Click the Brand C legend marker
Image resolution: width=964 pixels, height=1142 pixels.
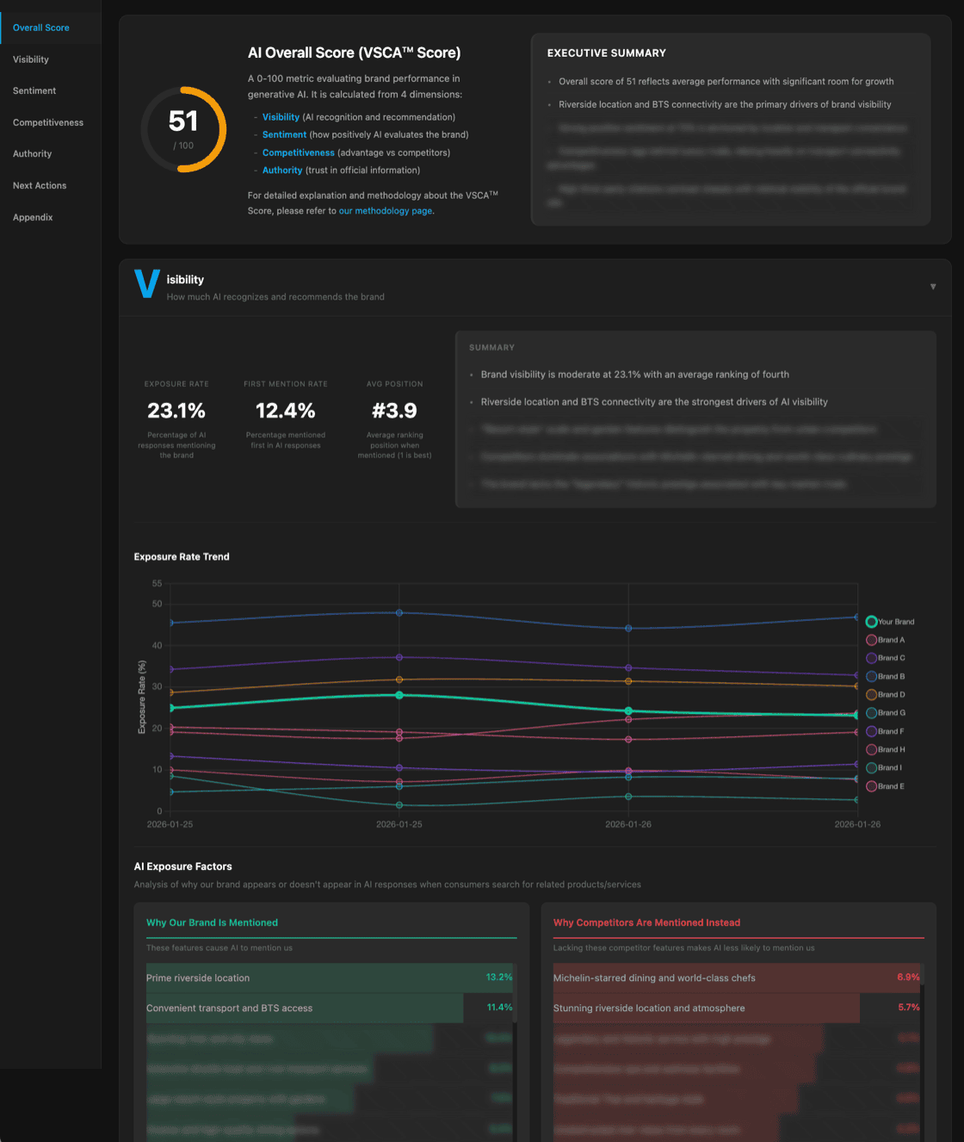click(x=870, y=657)
